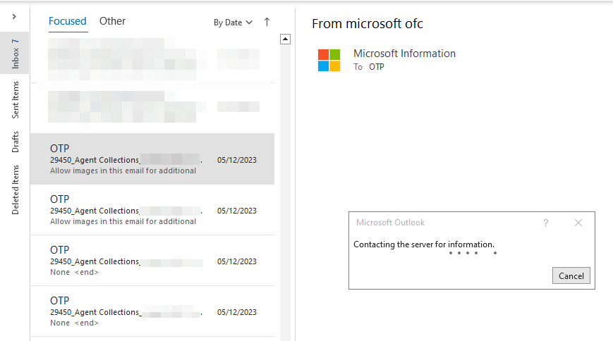
Task: Reverse sort order with the arrow icon
Action: (x=267, y=23)
